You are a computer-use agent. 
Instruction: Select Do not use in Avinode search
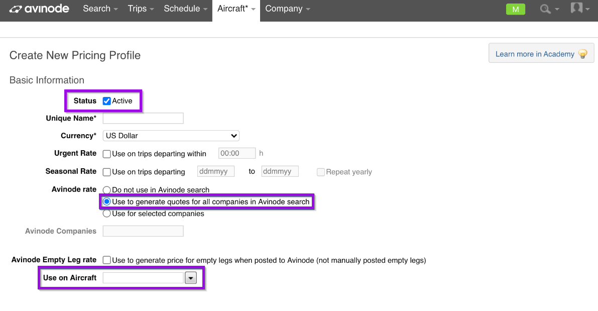[106, 190]
